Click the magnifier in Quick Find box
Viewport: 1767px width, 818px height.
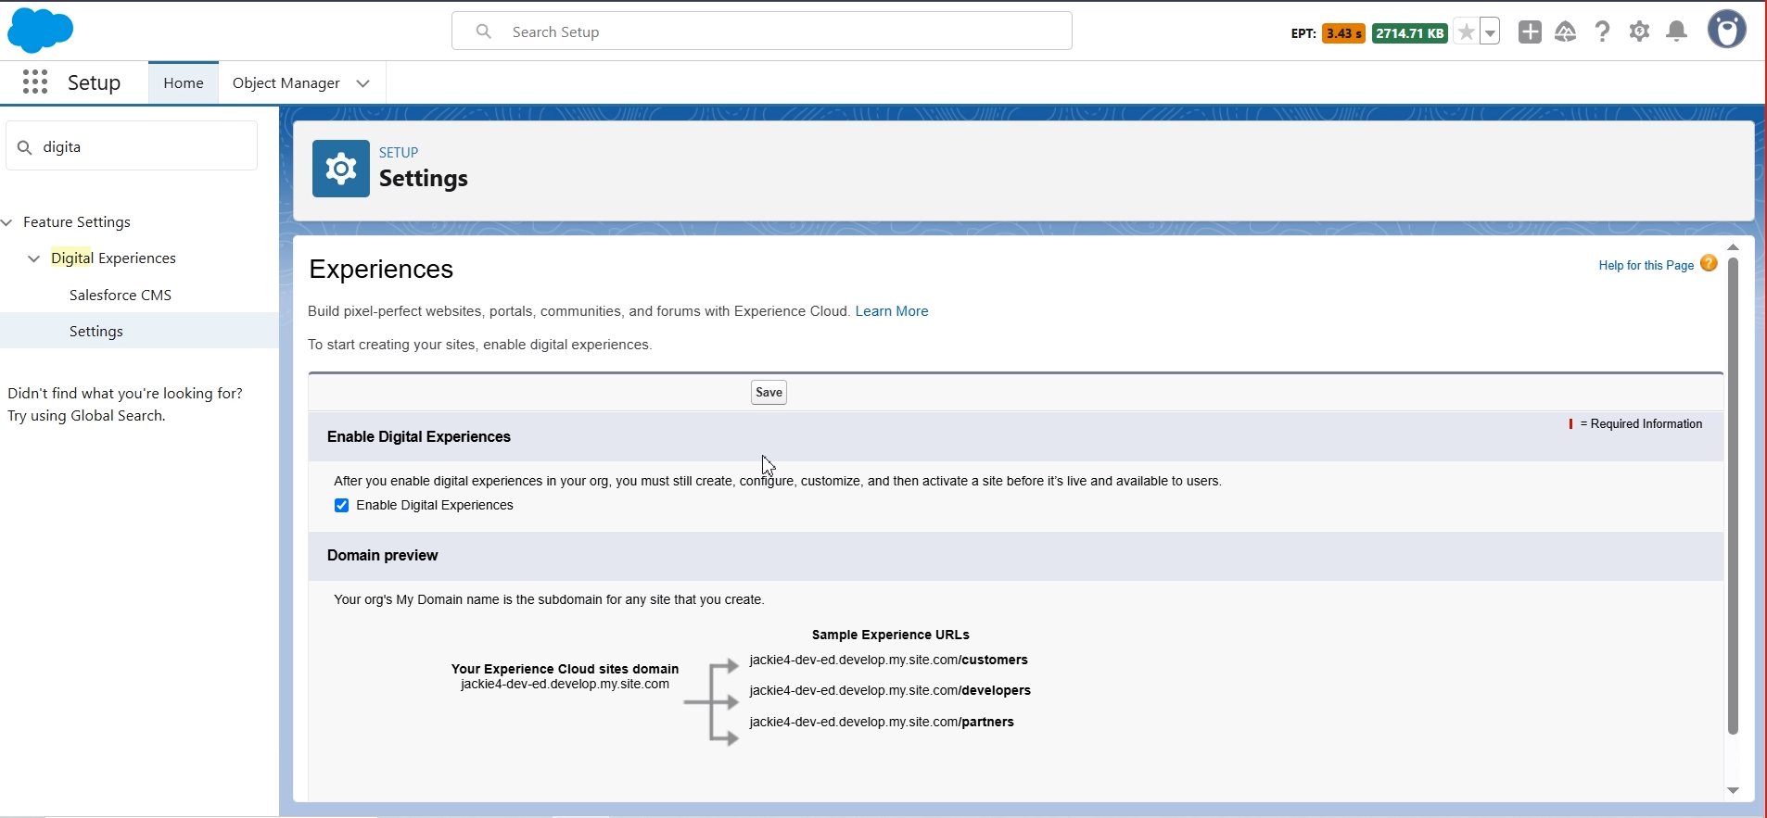point(25,147)
